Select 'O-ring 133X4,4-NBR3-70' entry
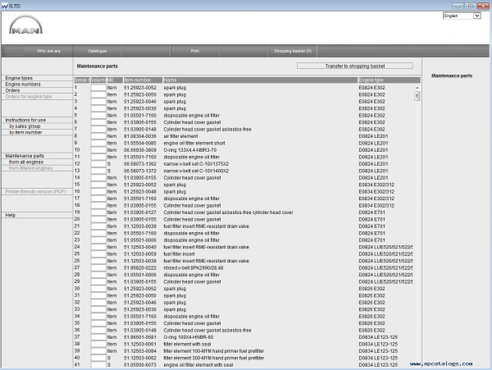Screen dimensions: 492x370 point(190,150)
